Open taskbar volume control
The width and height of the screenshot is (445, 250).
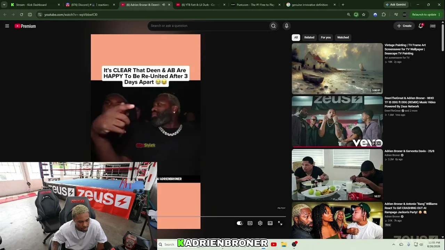tap(421, 244)
